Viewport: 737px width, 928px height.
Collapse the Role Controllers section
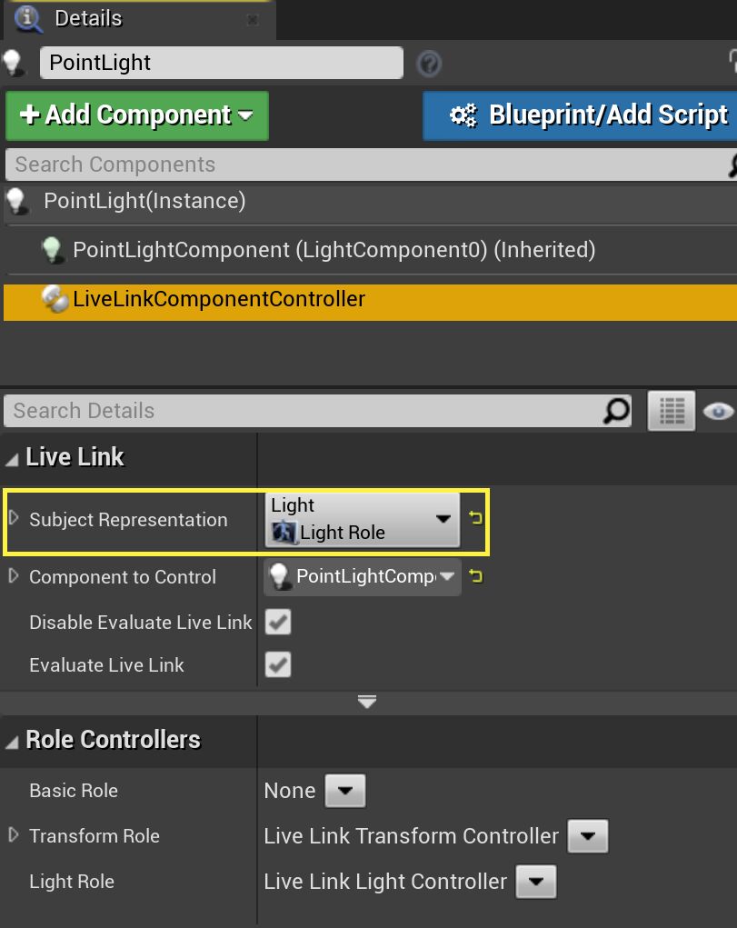pos(12,742)
